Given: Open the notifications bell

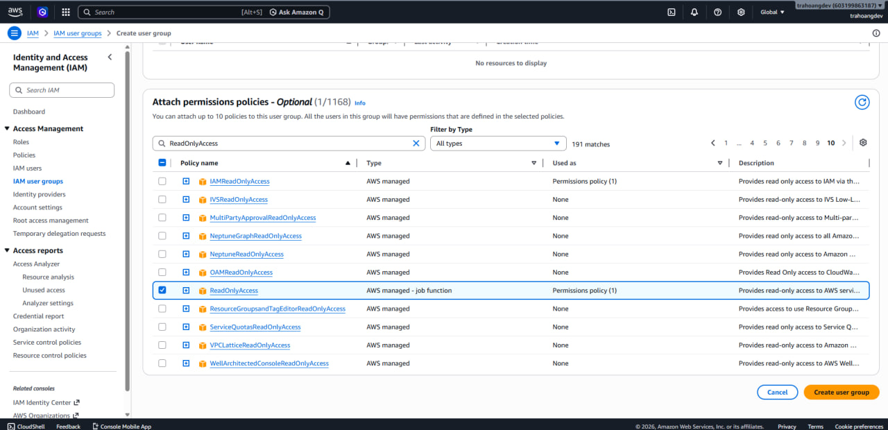Looking at the screenshot, I should [694, 12].
